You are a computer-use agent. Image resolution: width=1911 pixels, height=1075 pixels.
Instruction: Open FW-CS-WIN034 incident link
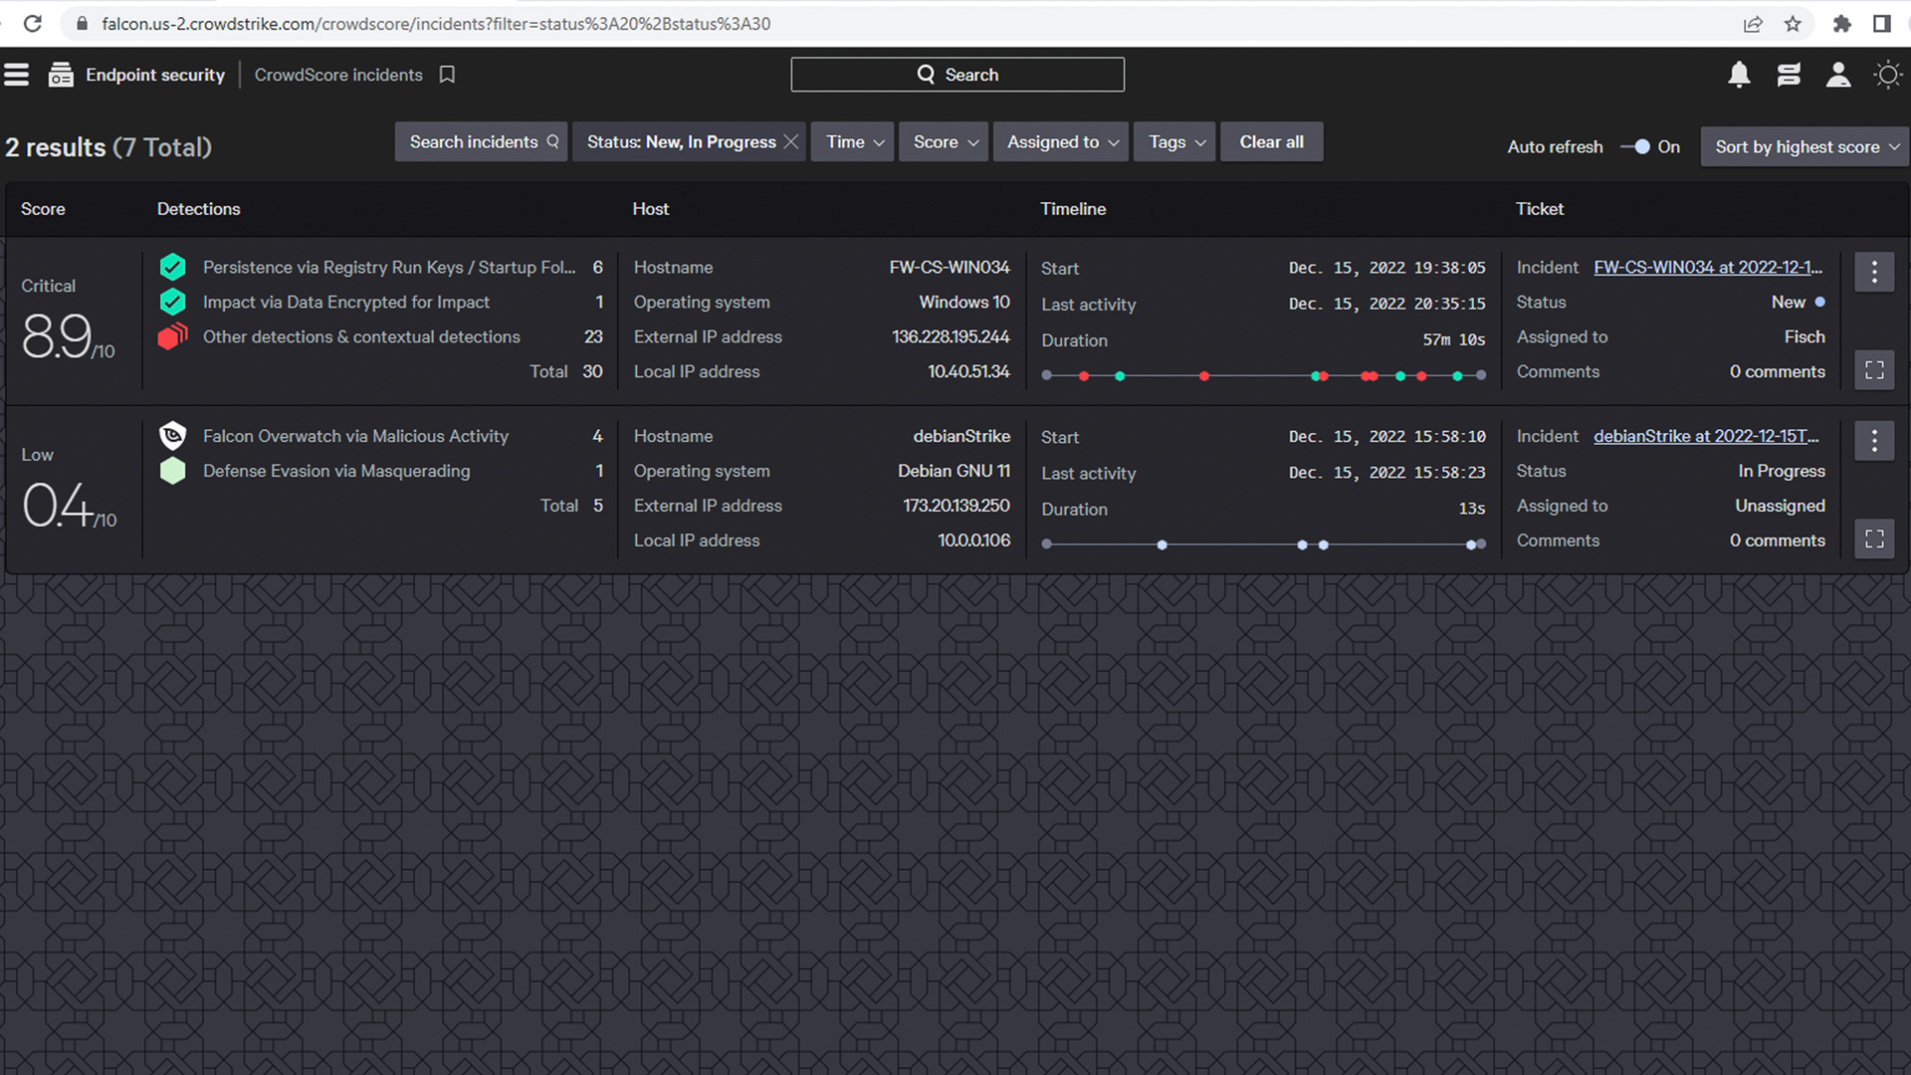(x=1708, y=267)
